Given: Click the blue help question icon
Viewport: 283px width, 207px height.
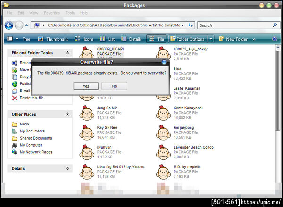Looking at the screenshot, I should 275,39.
